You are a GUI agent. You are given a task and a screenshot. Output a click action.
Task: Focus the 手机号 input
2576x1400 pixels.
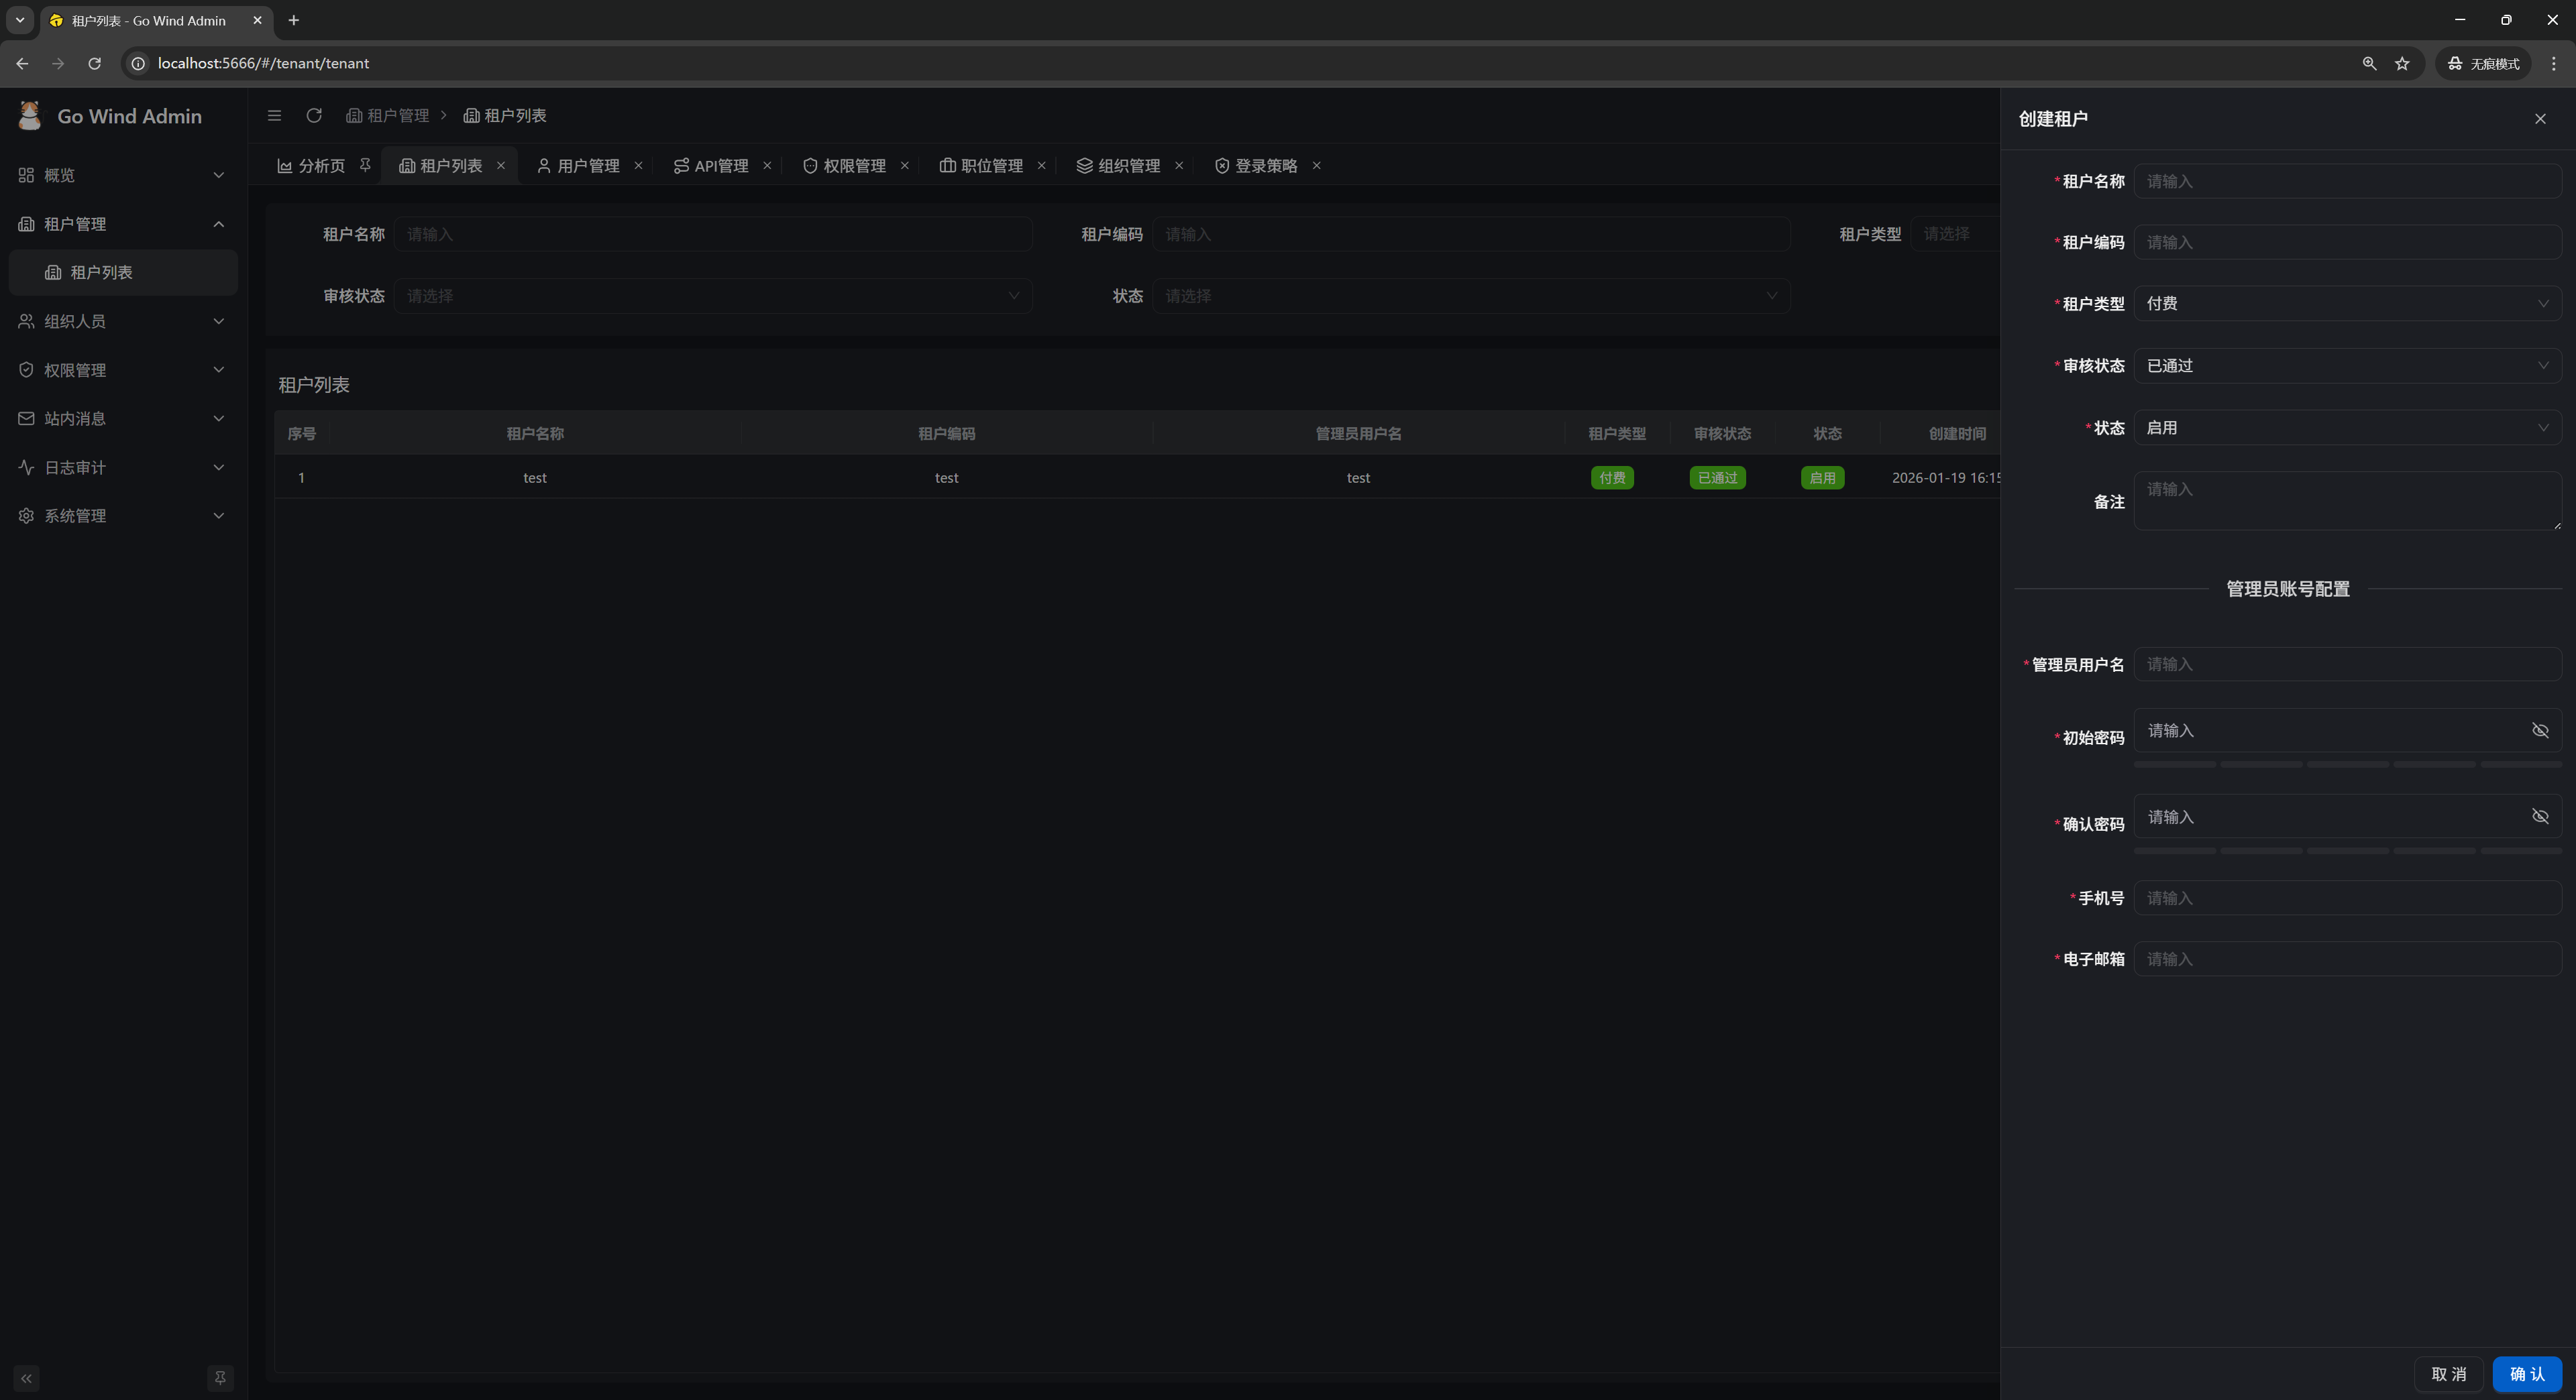point(2347,898)
